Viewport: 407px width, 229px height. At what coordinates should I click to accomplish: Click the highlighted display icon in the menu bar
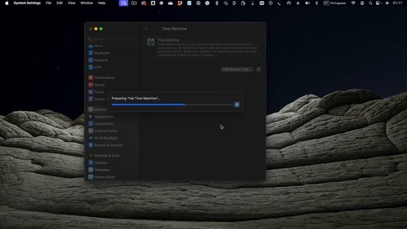pos(123,3)
